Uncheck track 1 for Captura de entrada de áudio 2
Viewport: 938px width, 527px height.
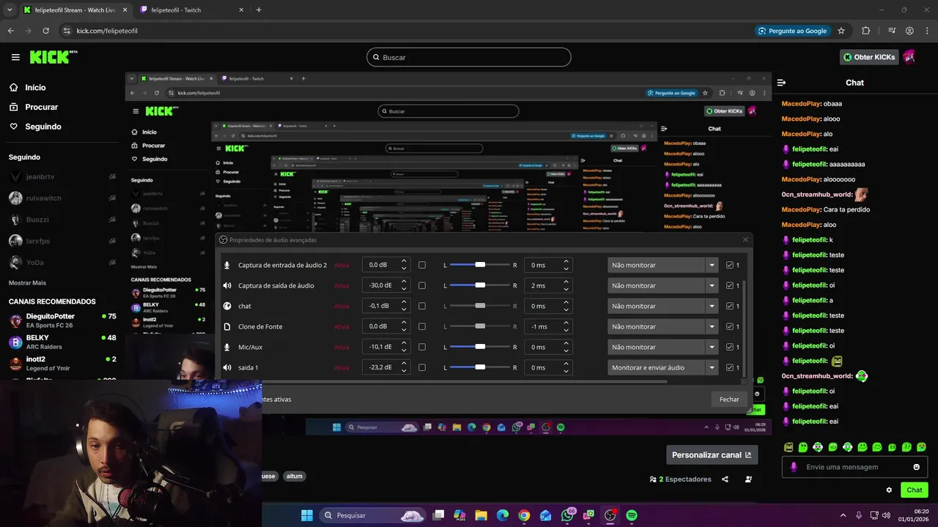pos(729,265)
